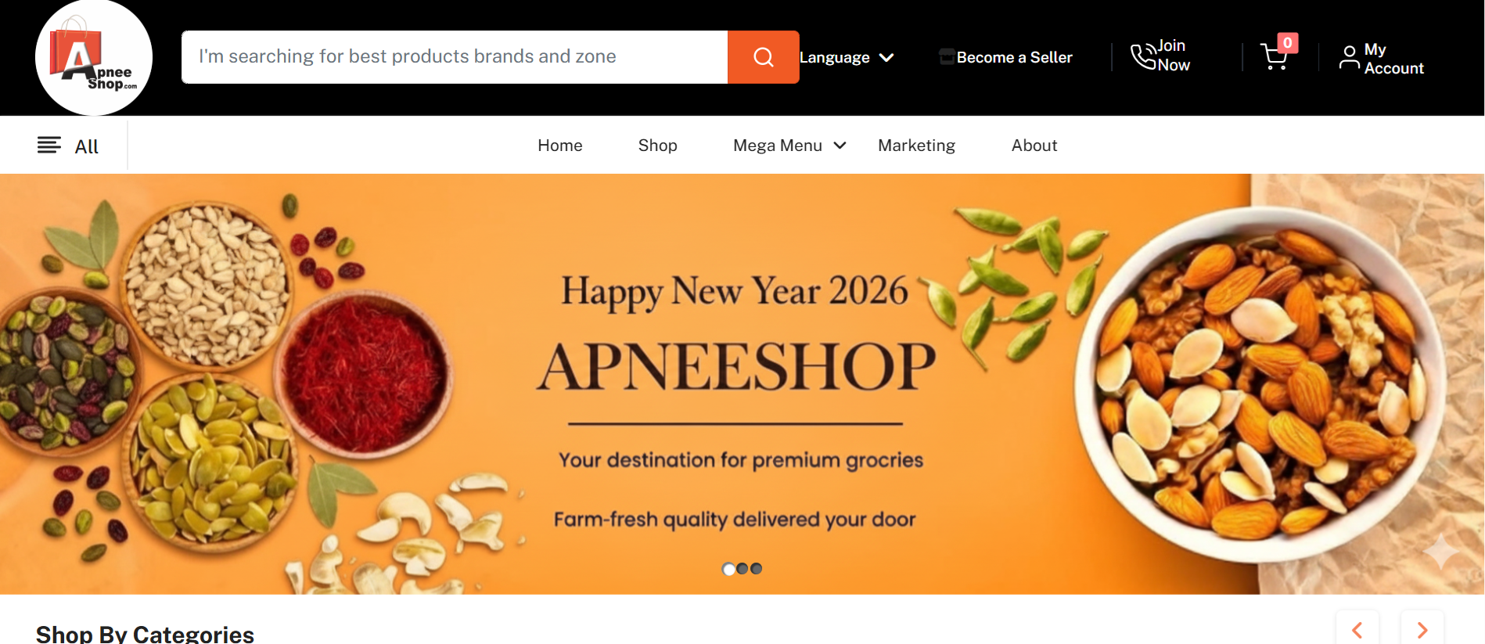Click the orange search magnifier button

click(x=763, y=57)
